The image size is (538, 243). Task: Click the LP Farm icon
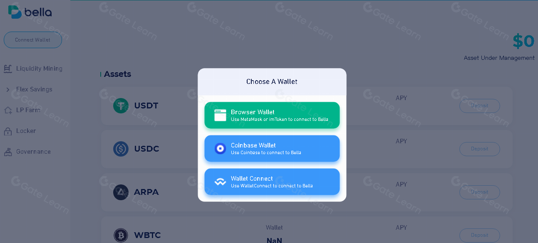coord(7,110)
